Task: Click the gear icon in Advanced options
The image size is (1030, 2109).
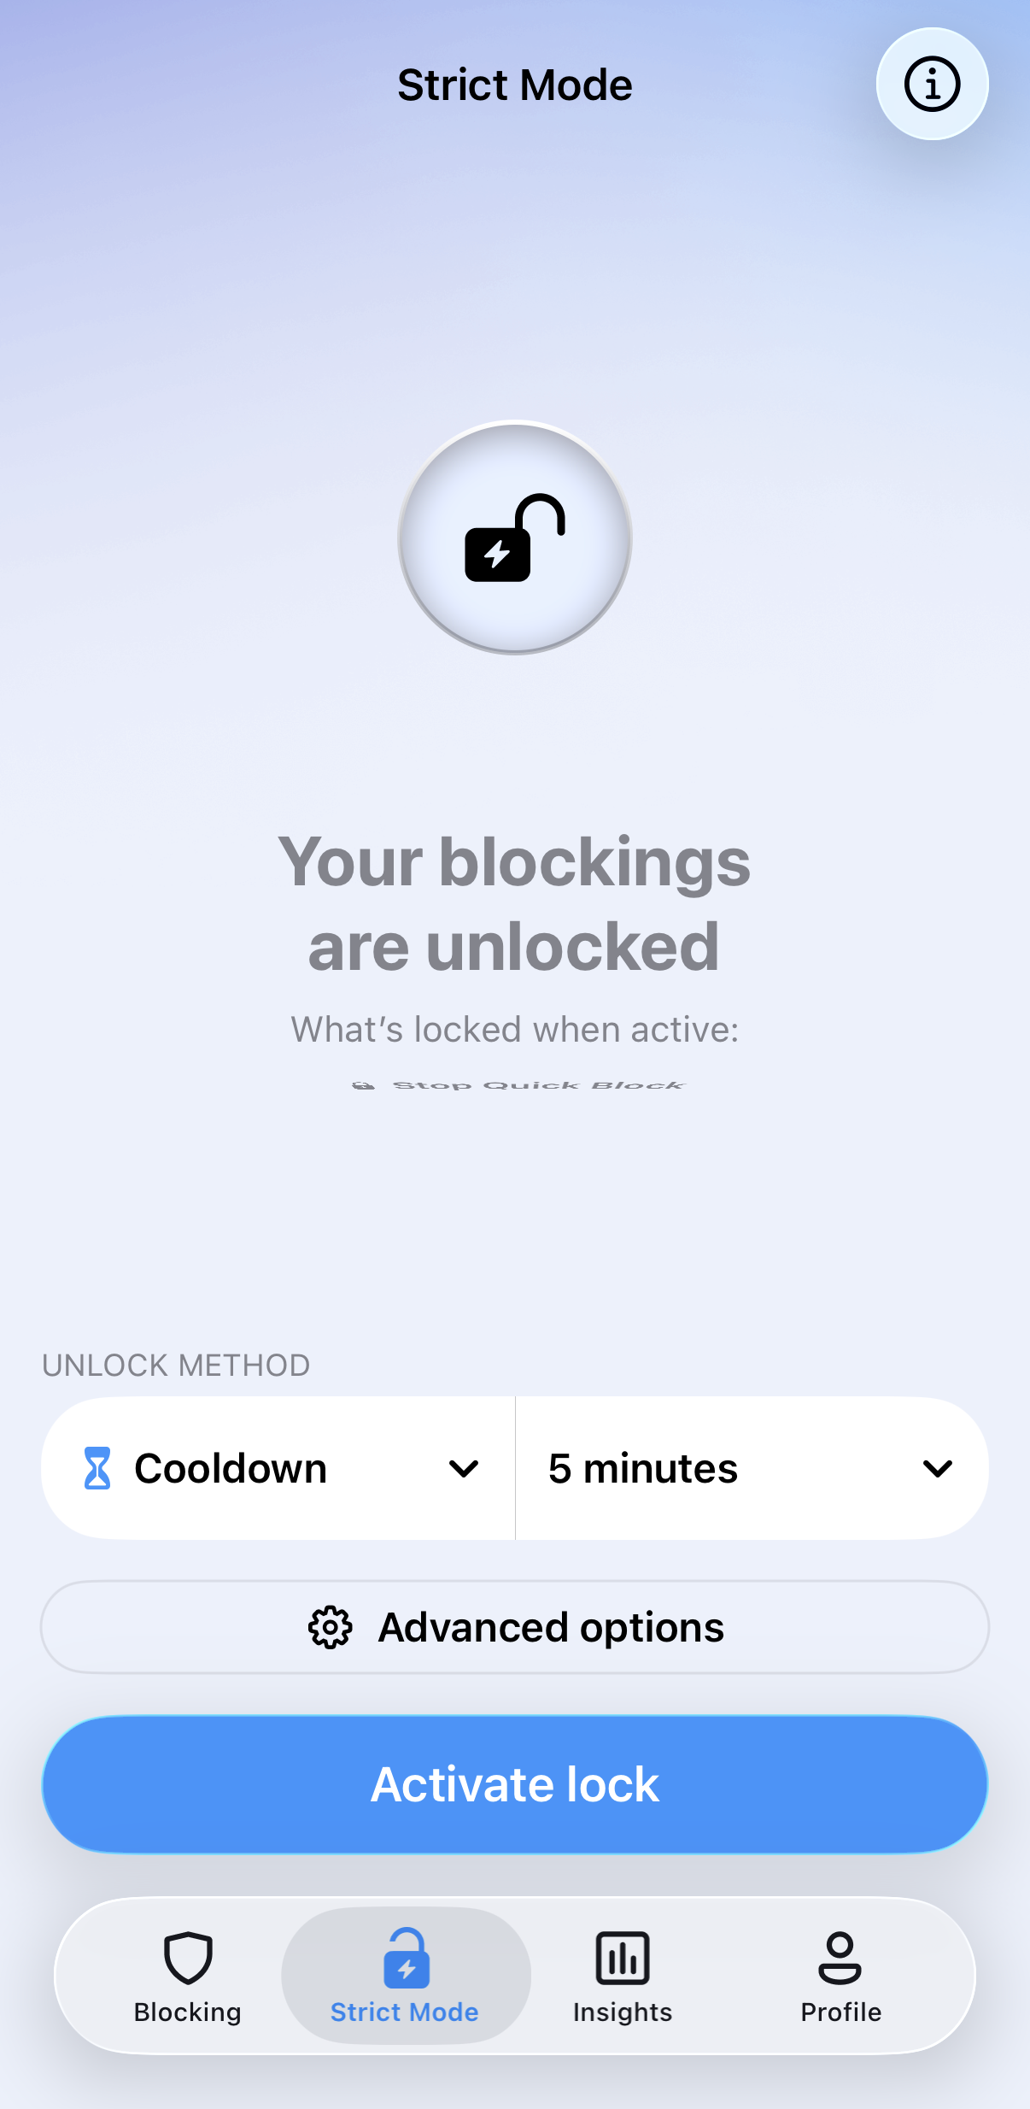Action: click(330, 1627)
